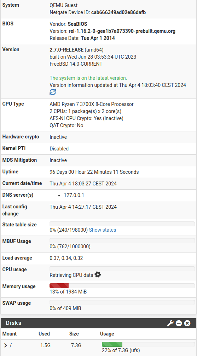Open Disks widget settings via wrench icon
The image size is (197, 356).
pyautogui.click(x=170, y=323)
